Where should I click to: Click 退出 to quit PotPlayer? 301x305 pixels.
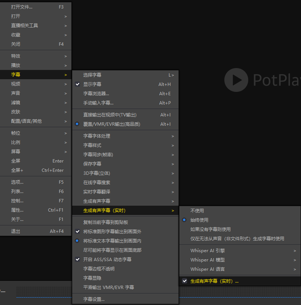pyautogui.click(x=36, y=231)
